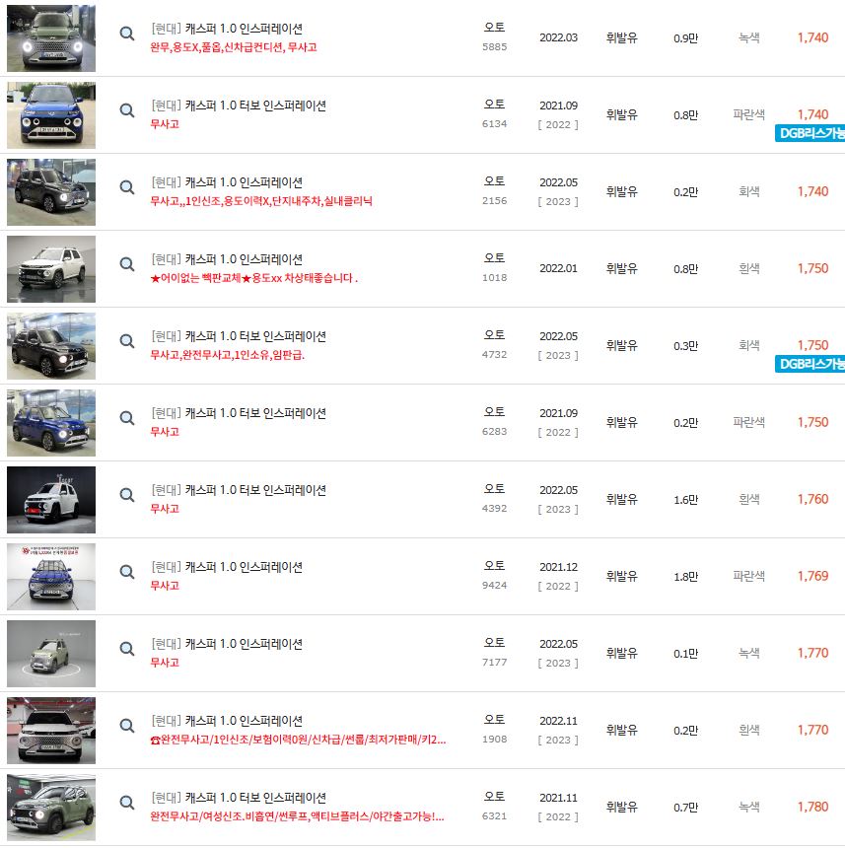
Task: Click the price 1,780
Action: 812,807
